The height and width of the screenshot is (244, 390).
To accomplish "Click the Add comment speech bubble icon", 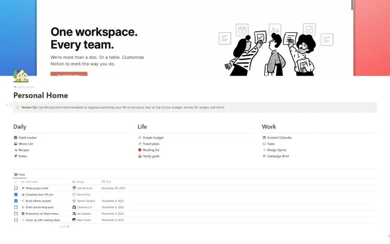I will tap(15, 87).
